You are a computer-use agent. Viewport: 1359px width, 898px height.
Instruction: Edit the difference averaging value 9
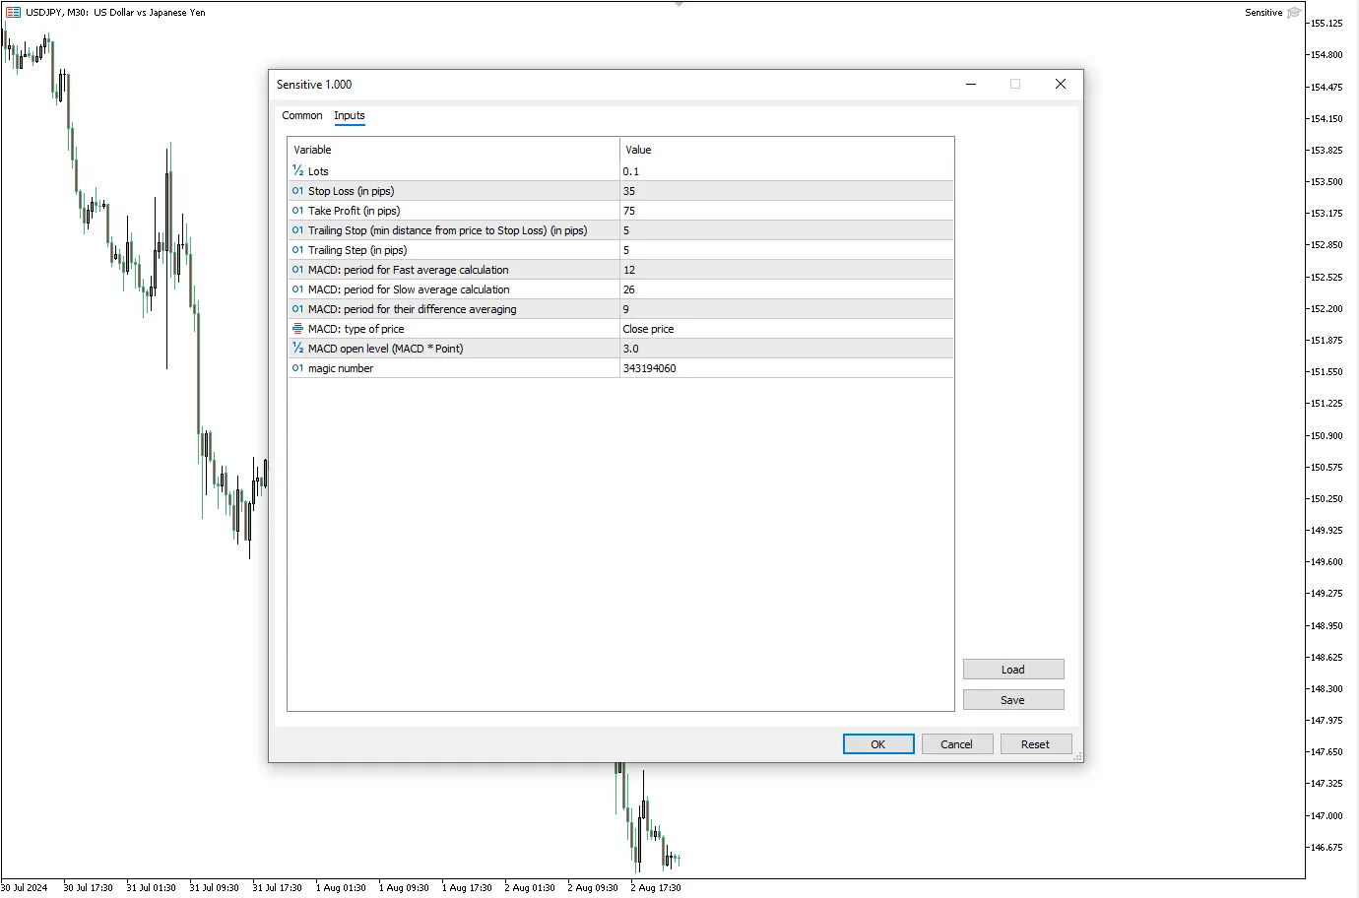[x=787, y=309]
